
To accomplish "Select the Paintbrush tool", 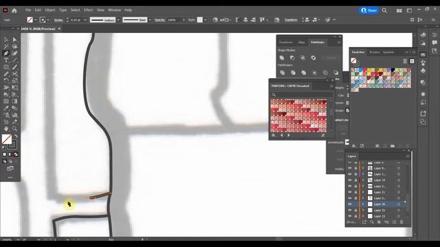I will (x=14, y=67).
